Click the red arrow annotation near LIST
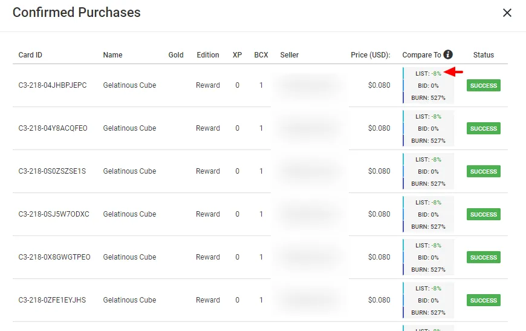 pyautogui.click(x=453, y=72)
